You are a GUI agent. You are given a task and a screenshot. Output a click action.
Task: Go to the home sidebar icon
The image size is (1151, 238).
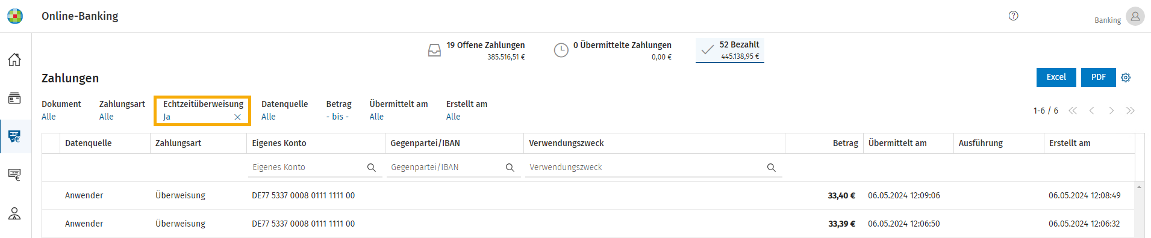pyautogui.click(x=14, y=59)
